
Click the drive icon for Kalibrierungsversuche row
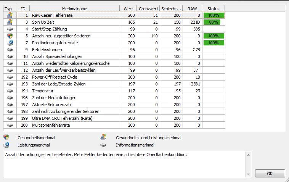(10, 63)
